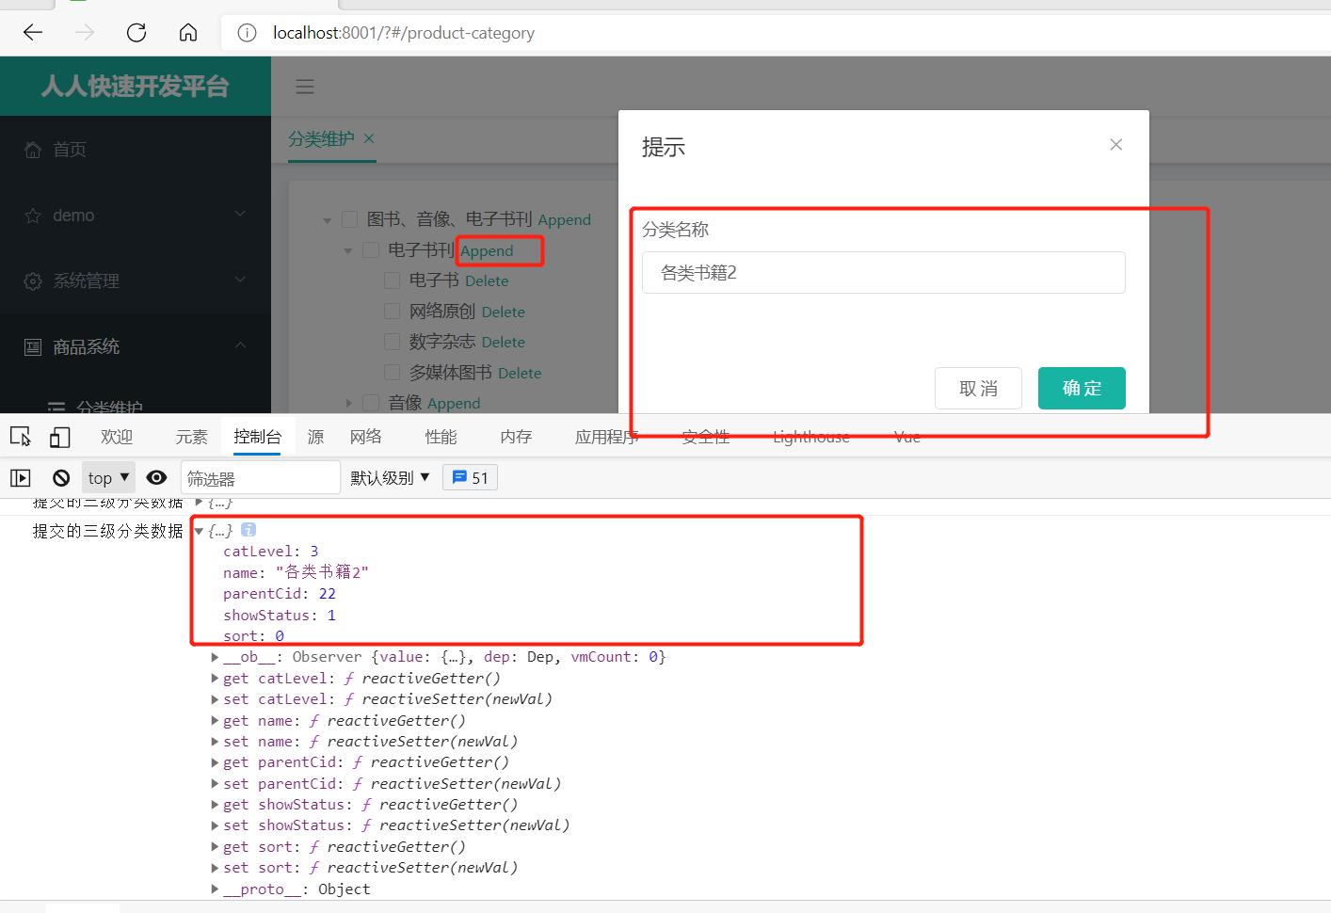The height and width of the screenshot is (913, 1331).
Task: Expand the 音像 tree node arrow
Action: 348,403
